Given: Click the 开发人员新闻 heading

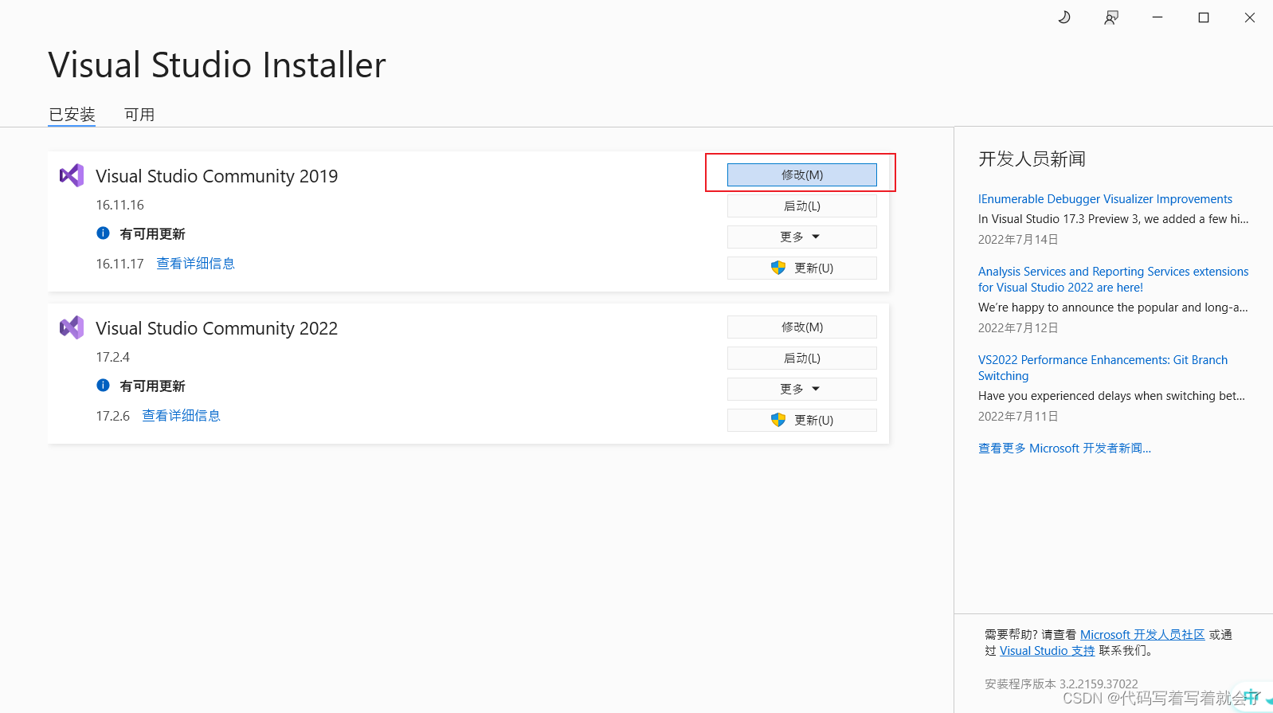Looking at the screenshot, I should (x=1032, y=159).
